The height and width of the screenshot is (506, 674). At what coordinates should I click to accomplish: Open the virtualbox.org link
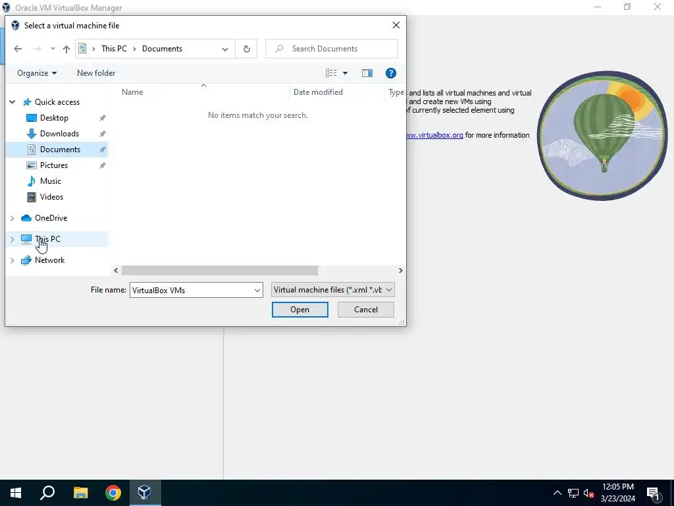[x=434, y=135]
